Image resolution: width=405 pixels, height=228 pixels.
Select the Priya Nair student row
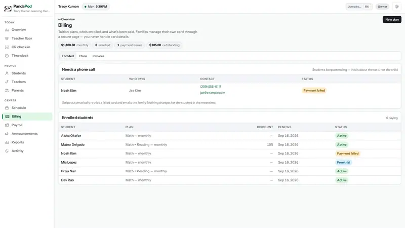[x=230, y=171]
